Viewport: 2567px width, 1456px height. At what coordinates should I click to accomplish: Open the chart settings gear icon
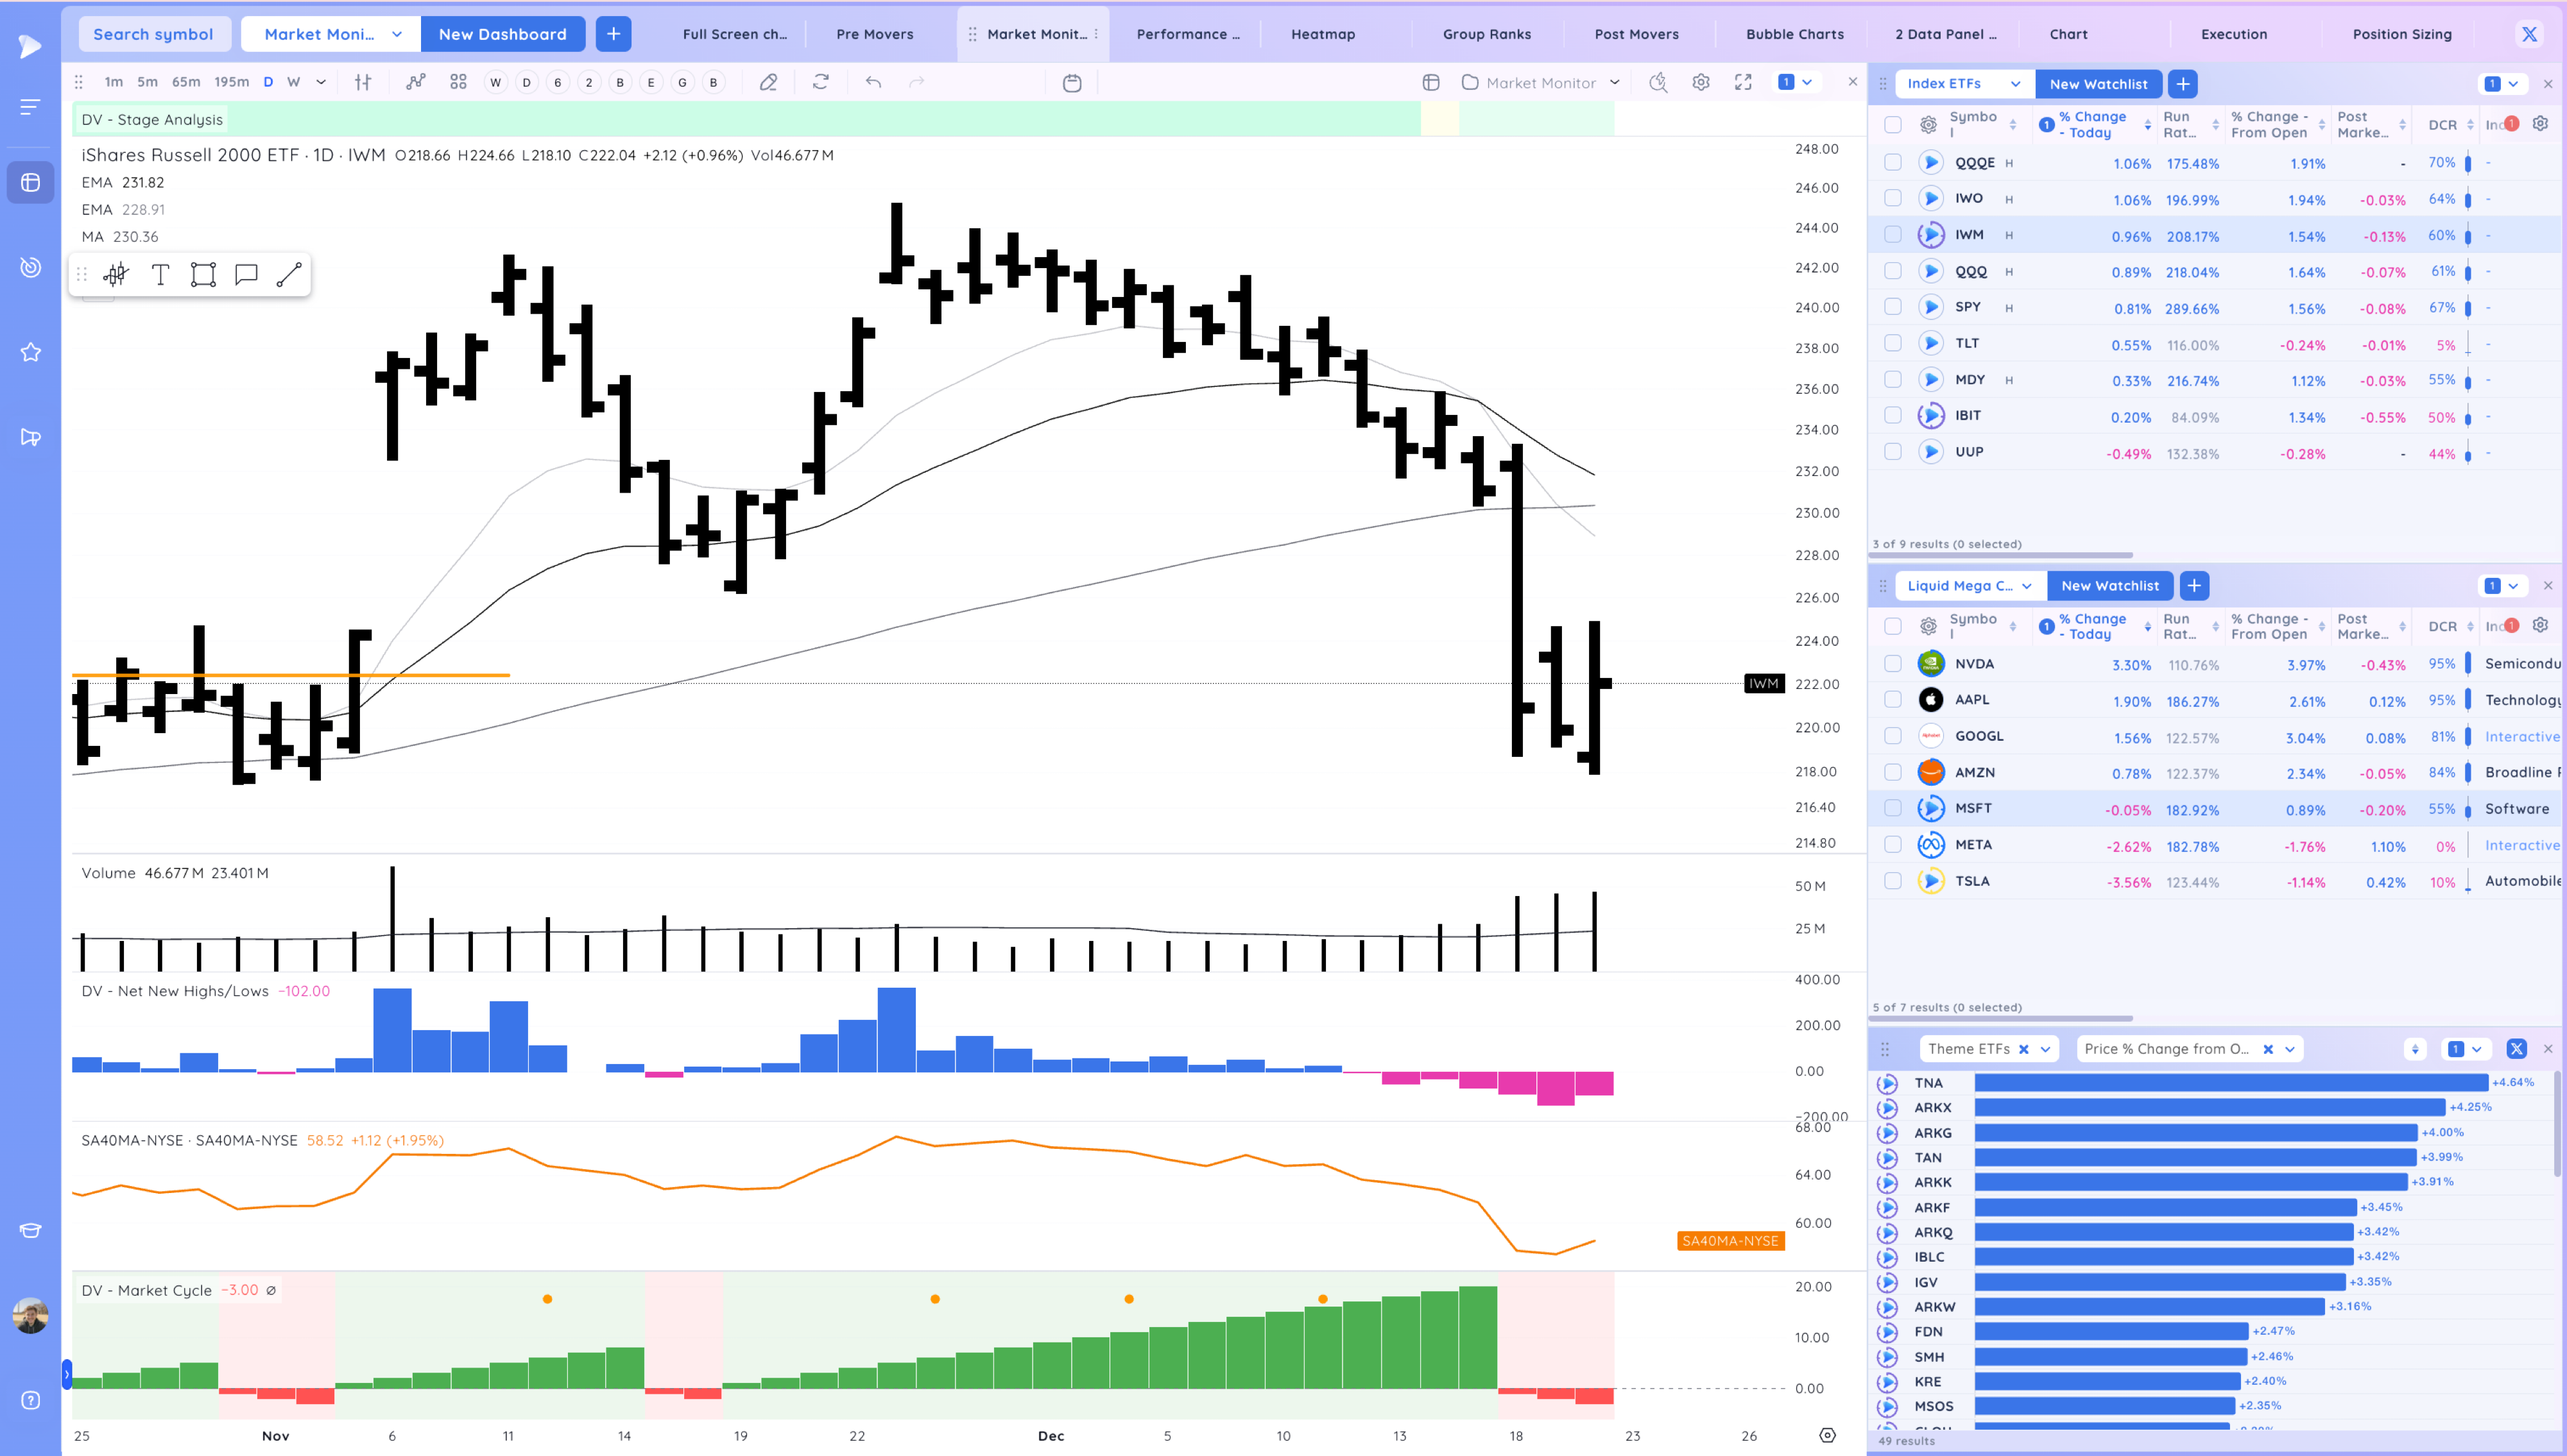pyautogui.click(x=1701, y=83)
